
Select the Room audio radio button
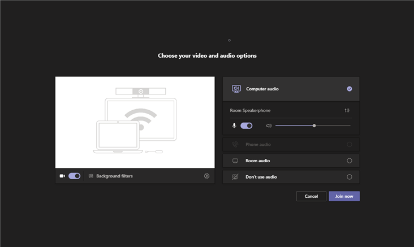pyautogui.click(x=349, y=161)
